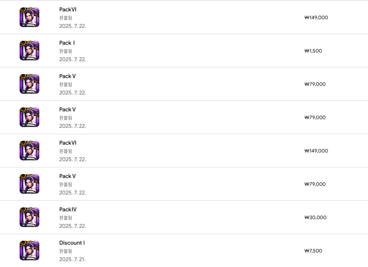Open the Discount I game icon

pos(29,251)
